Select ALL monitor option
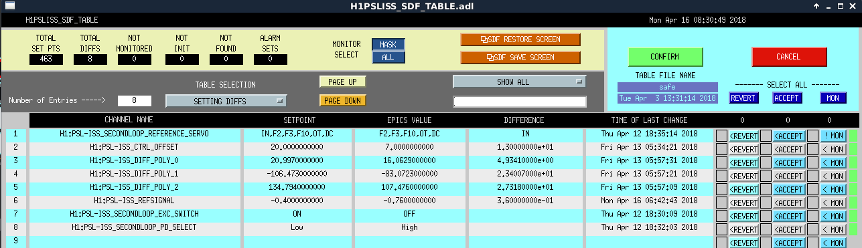This screenshot has width=862, height=248. (388, 57)
